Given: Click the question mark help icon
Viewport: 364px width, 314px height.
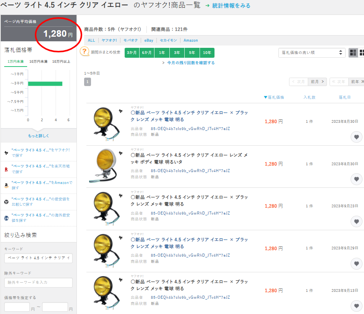Looking at the screenshot, I should 84,52.
